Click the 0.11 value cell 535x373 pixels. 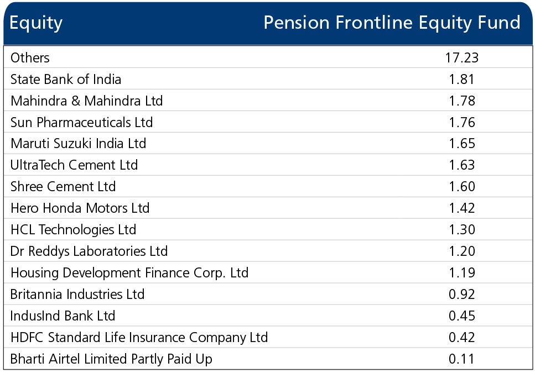pos(461,359)
